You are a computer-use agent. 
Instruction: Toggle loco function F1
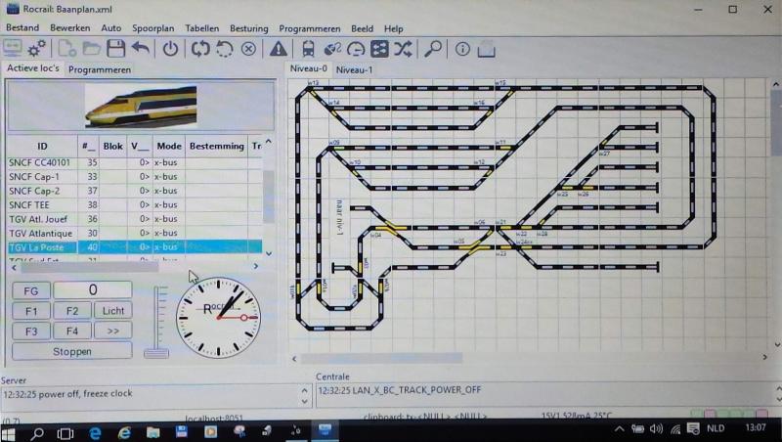[31, 311]
